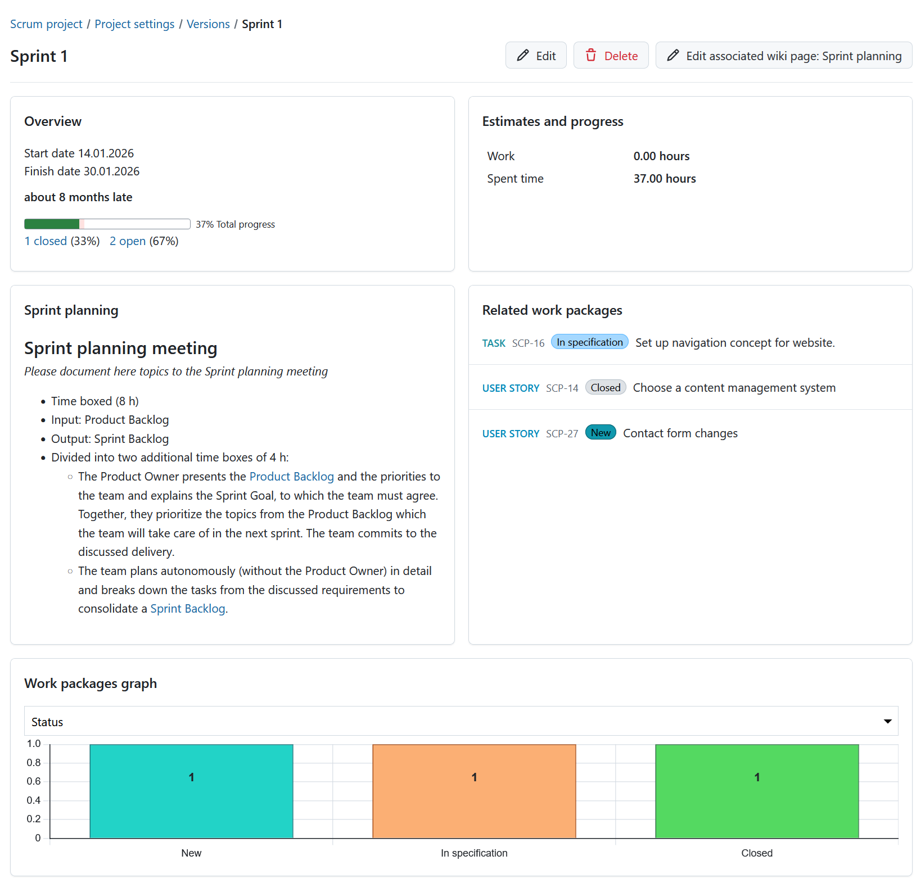Click 'Contact form changes' title
The height and width of the screenshot is (883, 921).
(x=680, y=433)
